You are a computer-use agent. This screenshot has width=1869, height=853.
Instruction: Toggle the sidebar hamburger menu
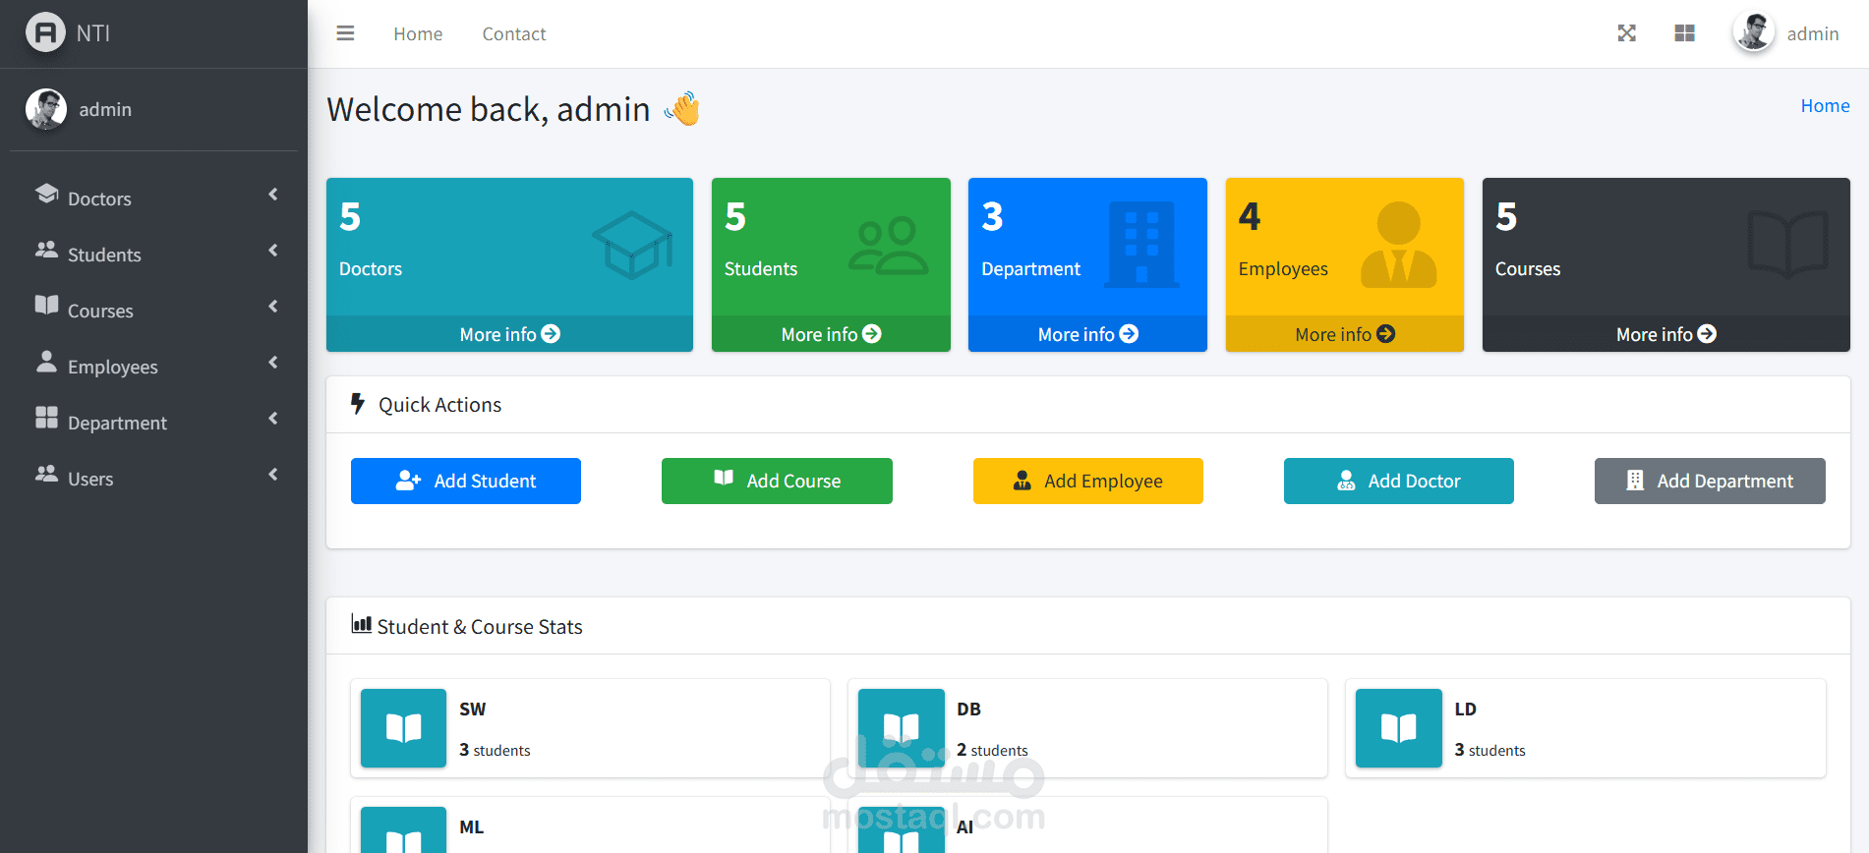345,33
